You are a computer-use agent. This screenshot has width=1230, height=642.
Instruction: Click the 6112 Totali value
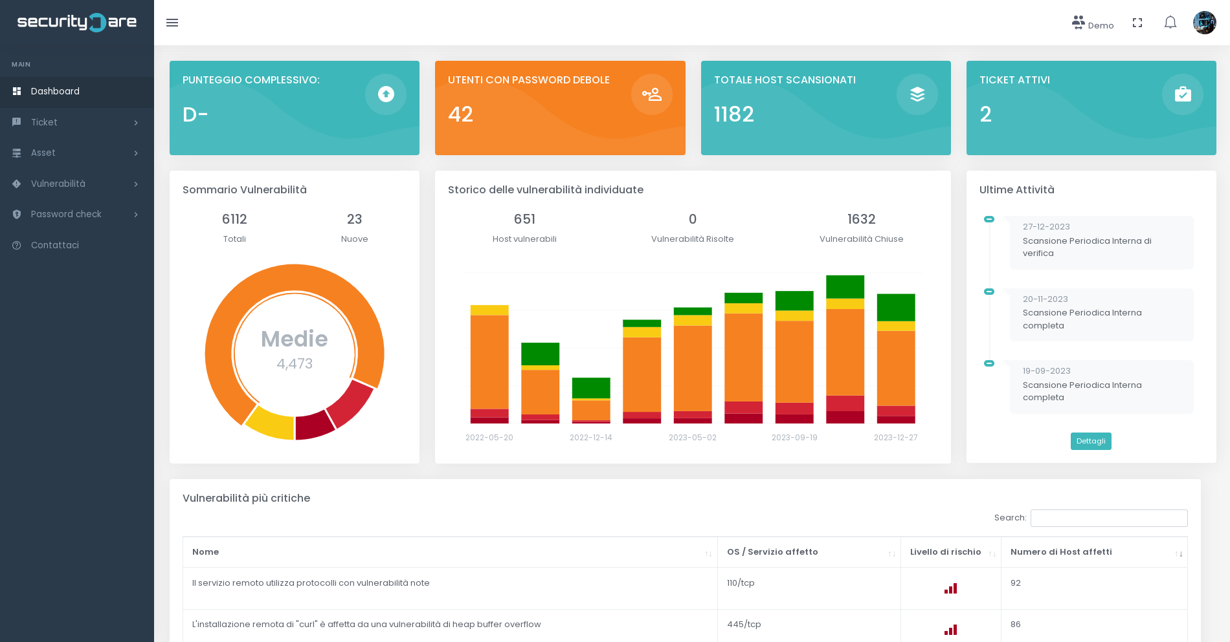tap(234, 219)
